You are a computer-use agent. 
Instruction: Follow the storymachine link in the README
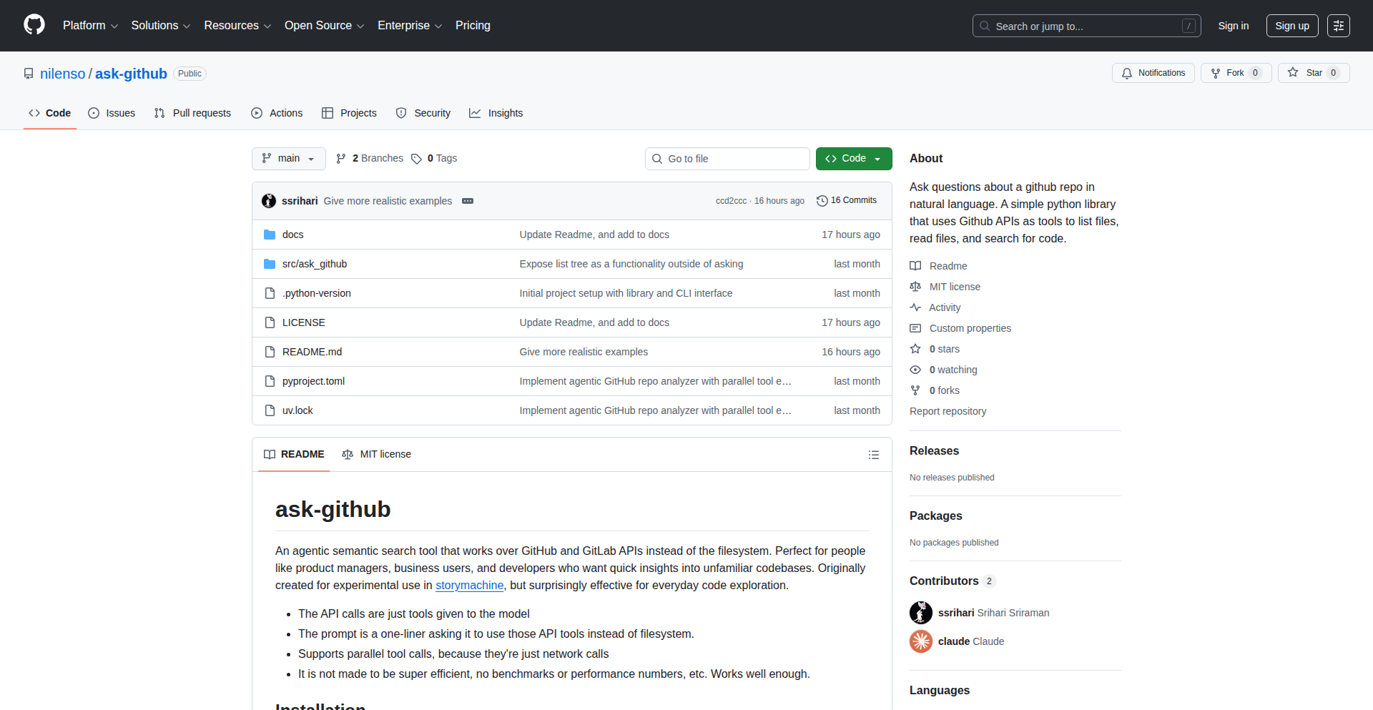click(x=469, y=585)
